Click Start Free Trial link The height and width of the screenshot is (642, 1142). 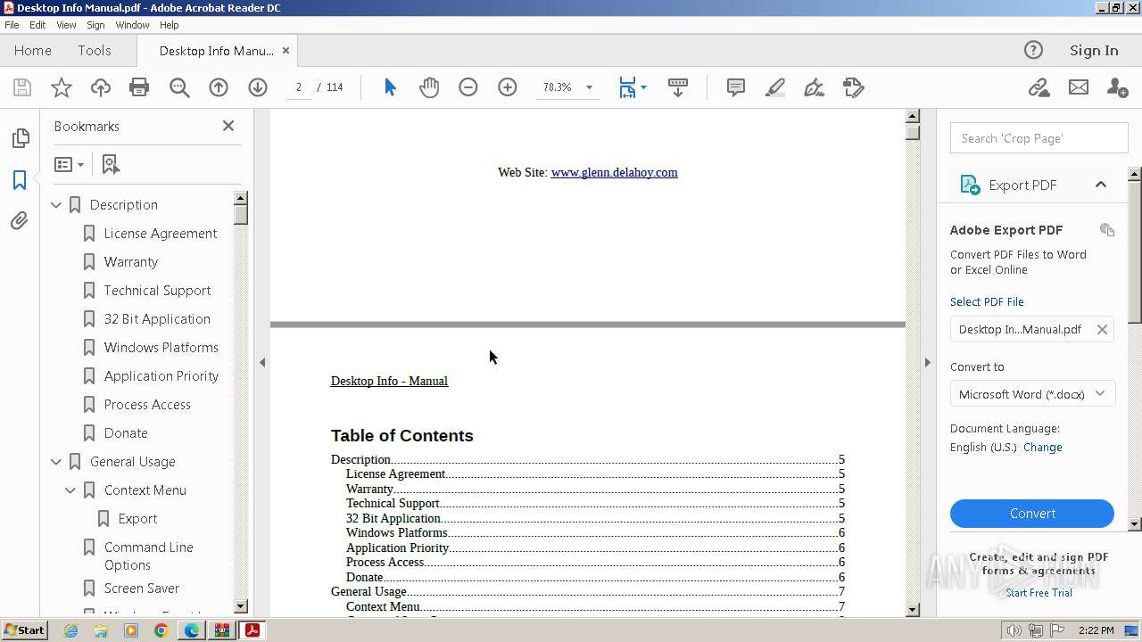[1039, 593]
